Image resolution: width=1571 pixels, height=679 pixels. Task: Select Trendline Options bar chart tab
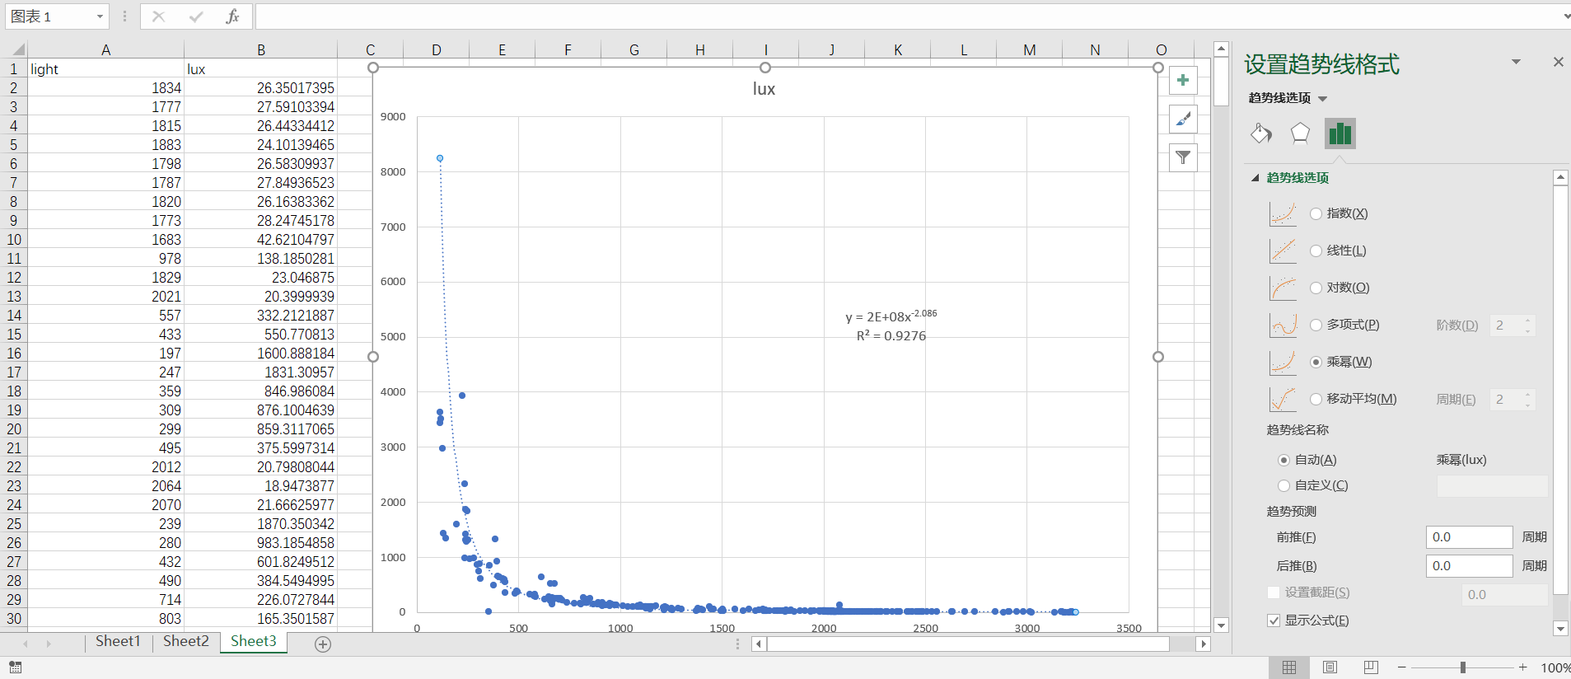tap(1340, 133)
